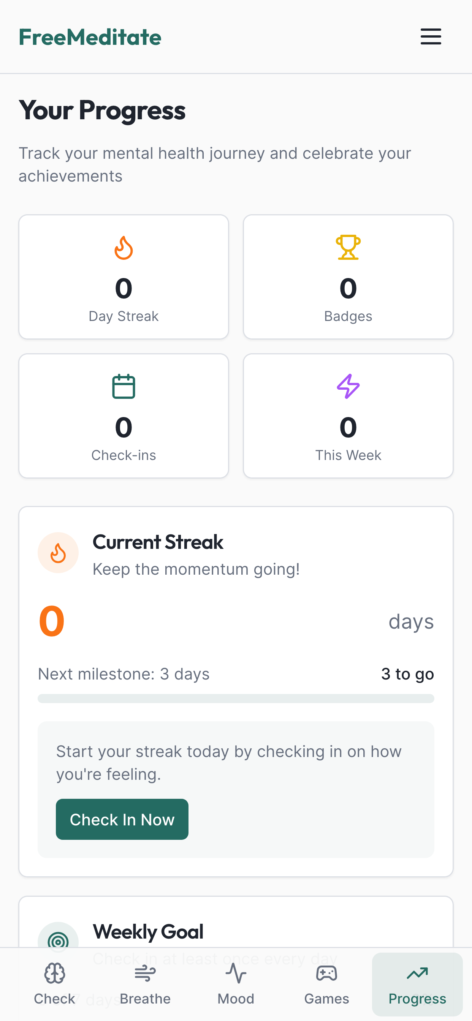The width and height of the screenshot is (472, 1021).
Task: Switch to the Check tab
Action: click(54, 984)
